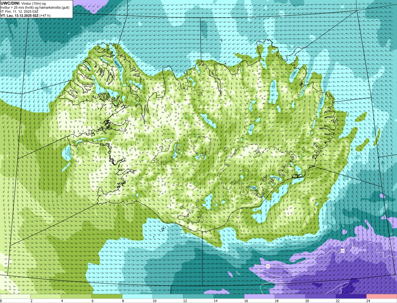Viewport: 397px width, 303px height.
Task: Click the legend scale label "24"
Action: (x=368, y=301)
